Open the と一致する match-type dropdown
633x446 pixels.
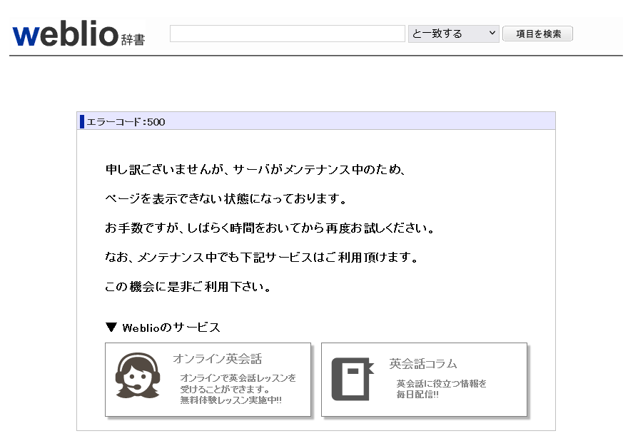click(x=453, y=34)
